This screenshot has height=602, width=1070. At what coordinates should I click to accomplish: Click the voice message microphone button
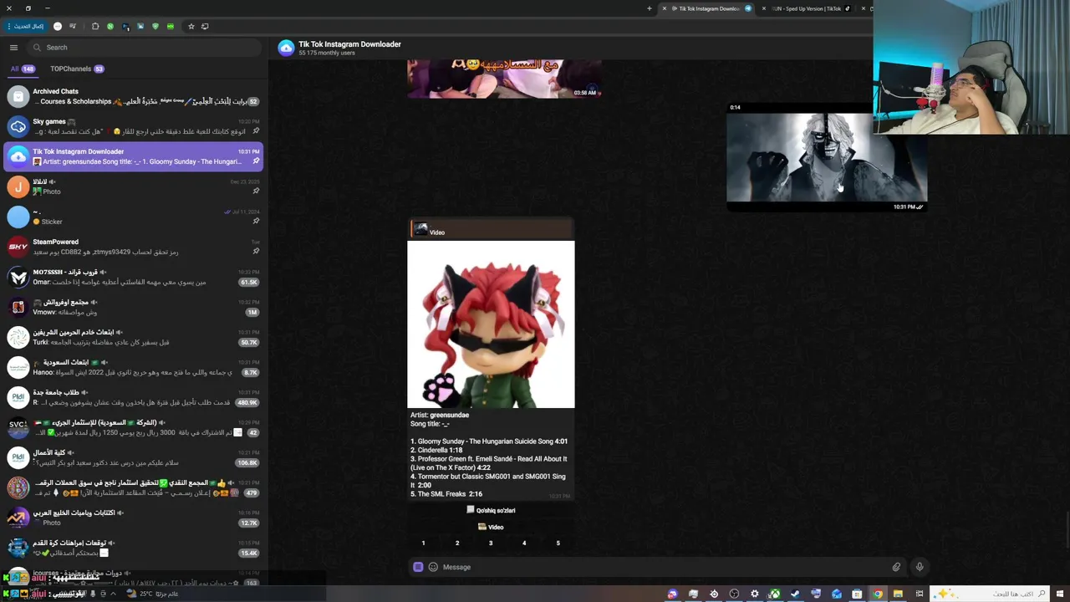coord(920,567)
